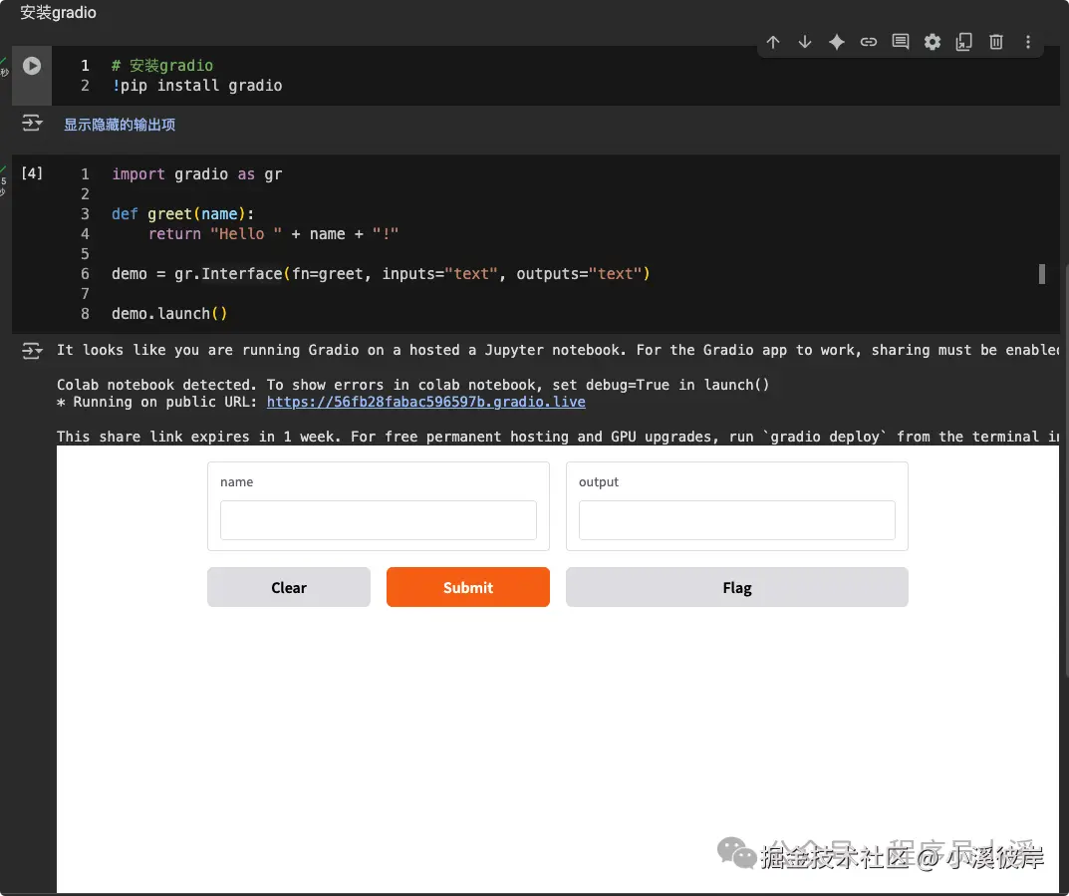Open cell editor settings gear
Screen dimensions: 1069x896
(933, 42)
